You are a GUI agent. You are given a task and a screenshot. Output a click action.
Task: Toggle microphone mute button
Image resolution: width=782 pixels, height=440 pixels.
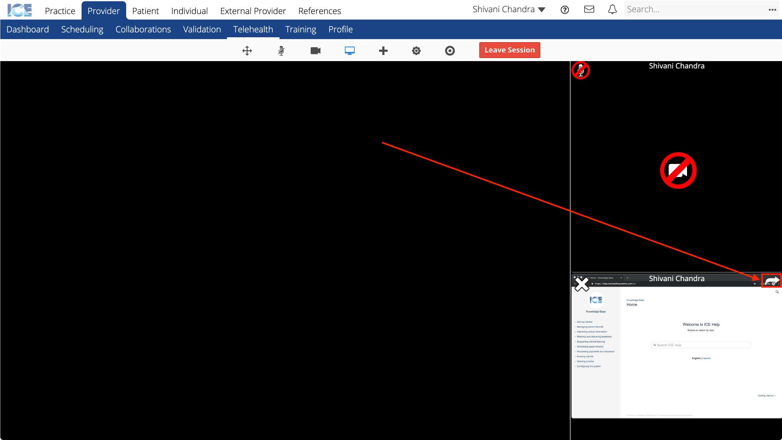pyautogui.click(x=281, y=50)
